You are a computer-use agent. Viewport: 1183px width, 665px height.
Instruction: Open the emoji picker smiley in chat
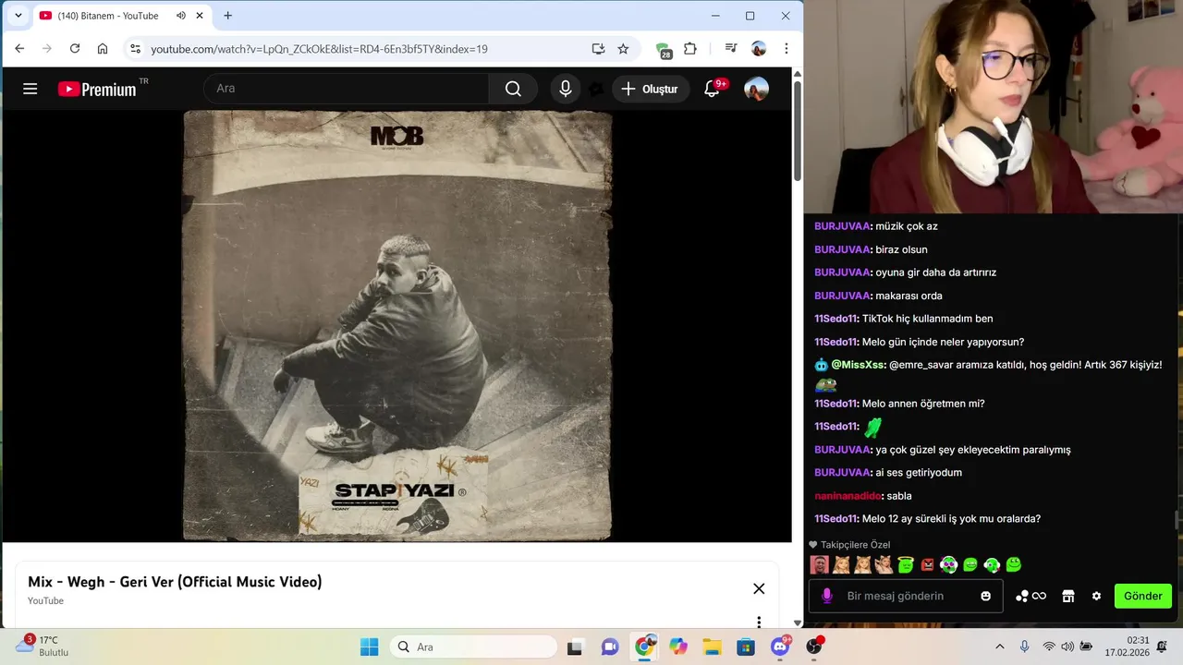[x=985, y=596]
